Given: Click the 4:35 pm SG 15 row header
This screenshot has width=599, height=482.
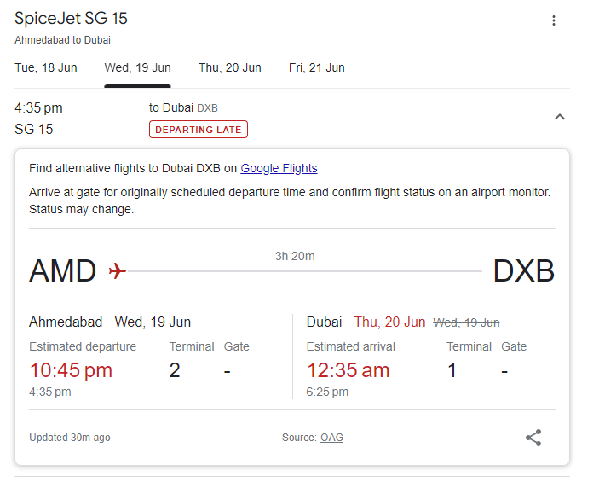Looking at the screenshot, I should 292,119.
